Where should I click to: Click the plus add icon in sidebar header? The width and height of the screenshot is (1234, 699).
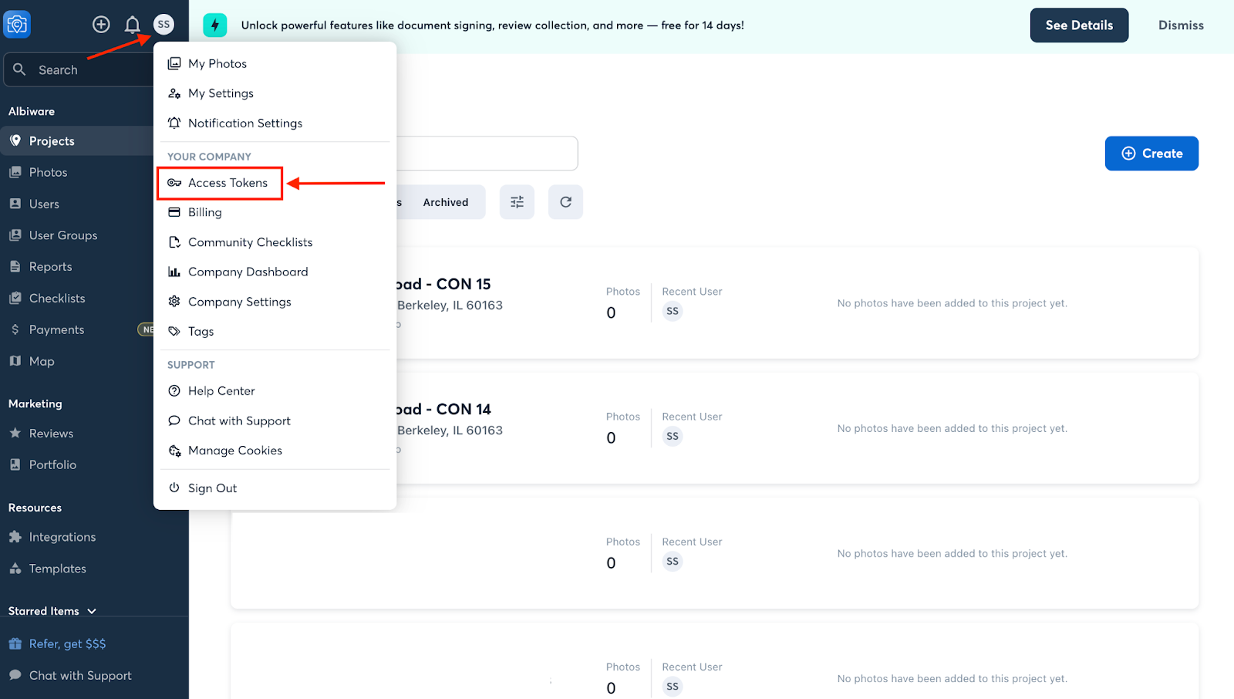[101, 25]
